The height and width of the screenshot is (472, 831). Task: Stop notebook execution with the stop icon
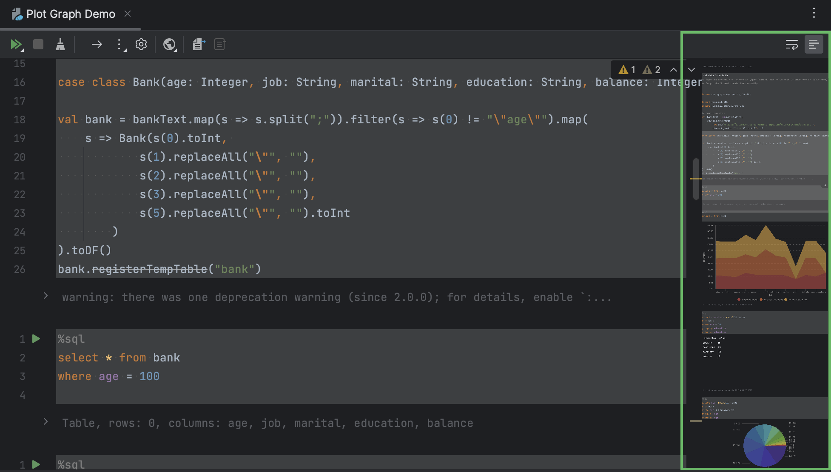pyautogui.click(x=37, y=44)
